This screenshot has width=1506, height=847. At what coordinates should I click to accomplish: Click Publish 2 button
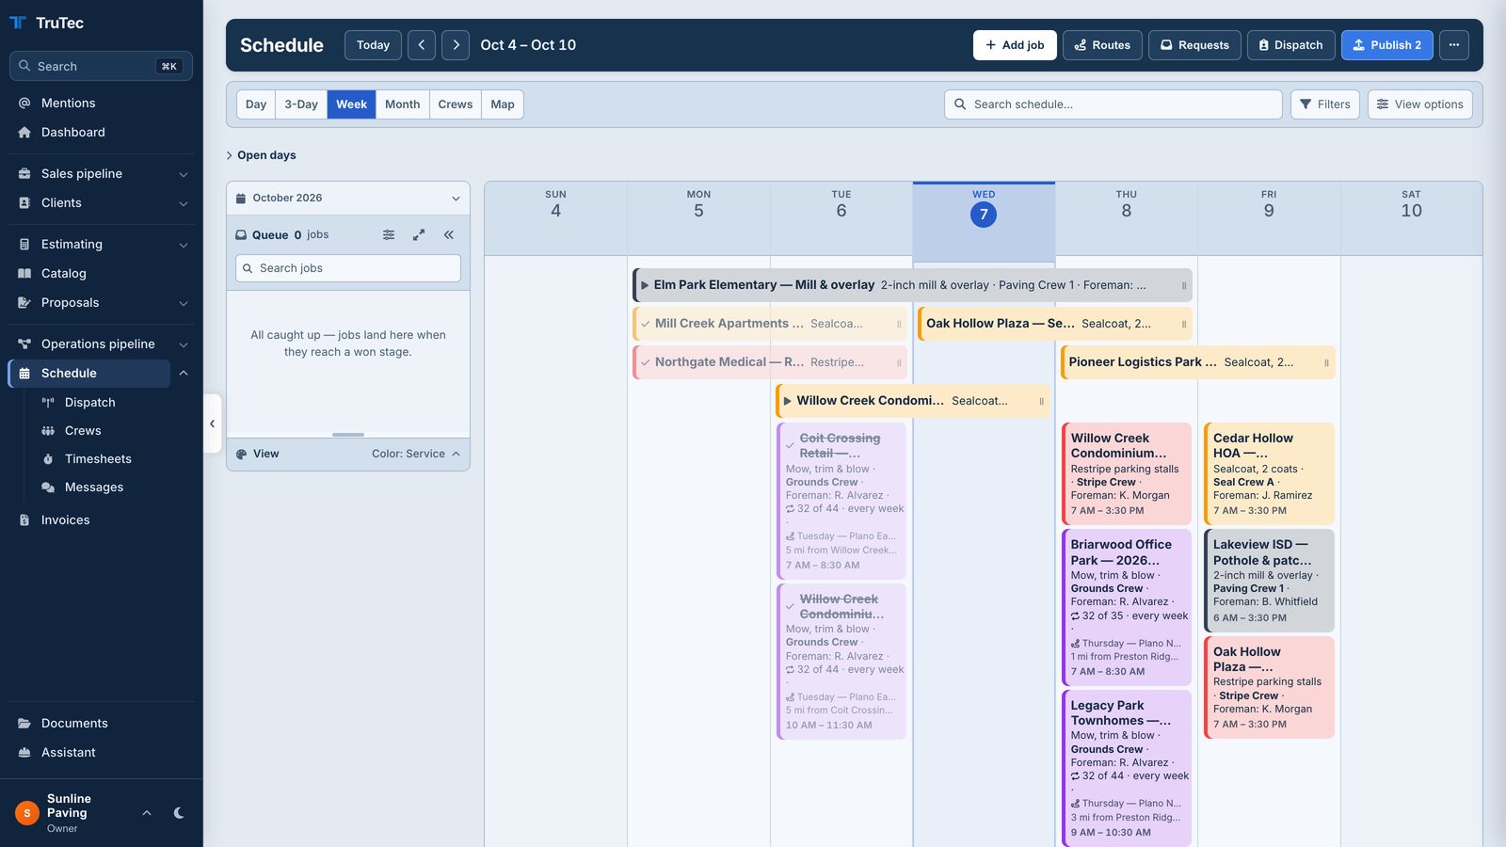(x=1387, y=45)
